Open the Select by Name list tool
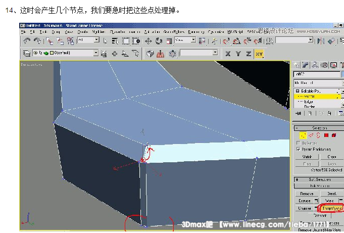Image resolution: width=344 pixels, height=233 pixels. (115, 41)
